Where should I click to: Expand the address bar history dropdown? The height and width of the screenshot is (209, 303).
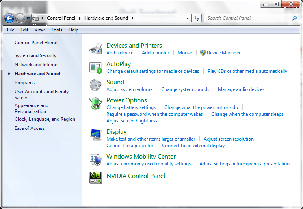point(188,18)
